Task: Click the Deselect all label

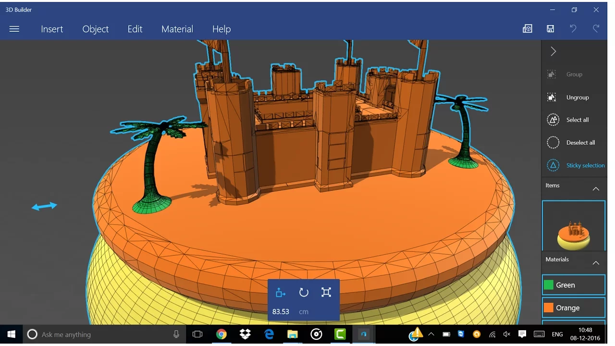Action: [x=580, y=143]
